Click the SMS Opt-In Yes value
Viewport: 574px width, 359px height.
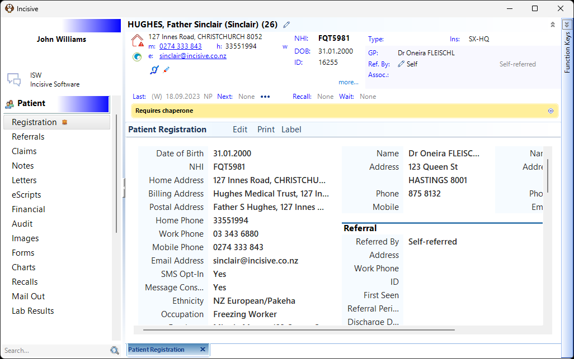(220, 274)
